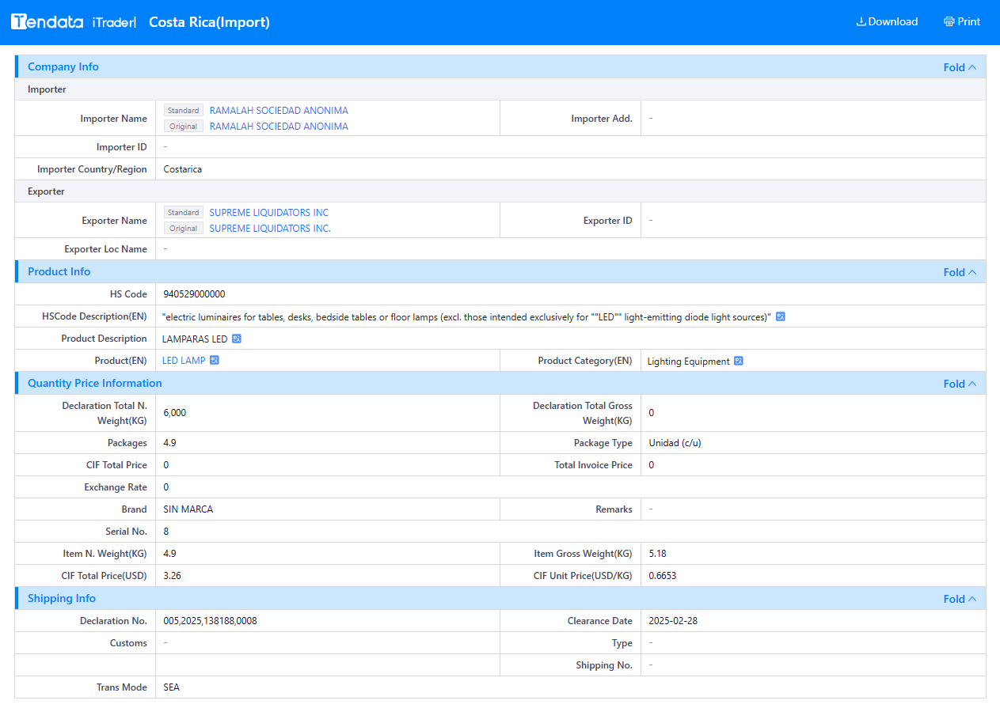Click the Shipping Info section heading
1000x708 pixels.
[x=62, y=599]
